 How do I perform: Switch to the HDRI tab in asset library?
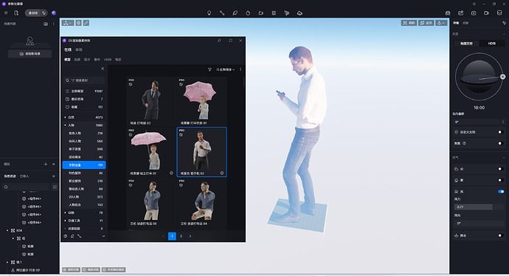pos(108,60)
